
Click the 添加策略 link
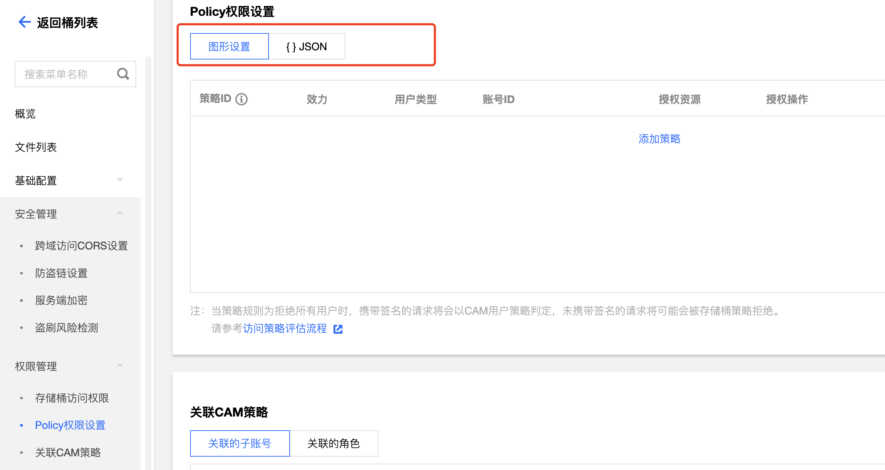coord(659,139)
